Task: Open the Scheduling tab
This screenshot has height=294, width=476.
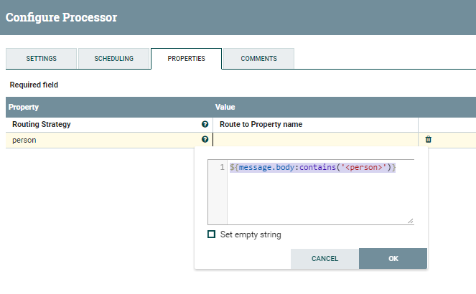Action: coord(114,58)
